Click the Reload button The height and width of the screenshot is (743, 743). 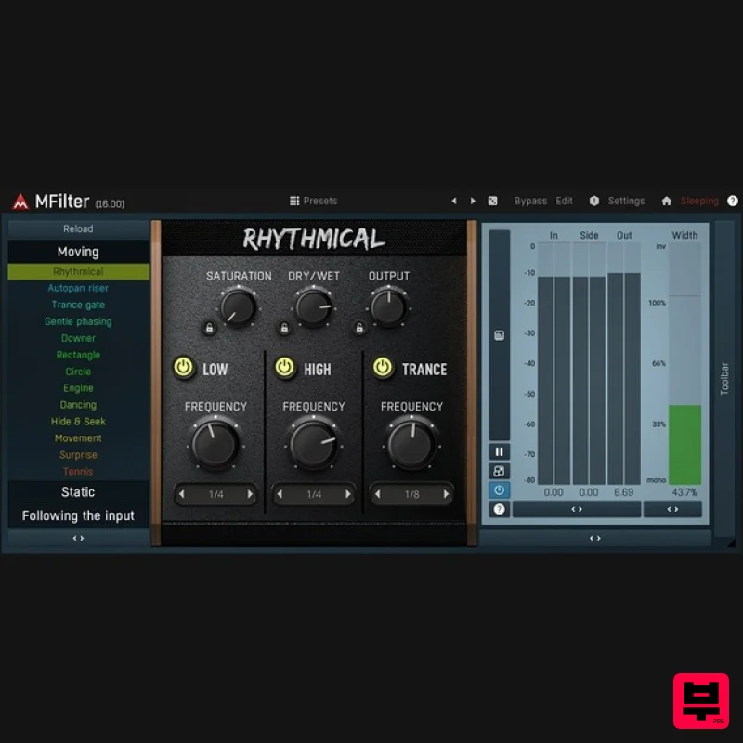(x=78, y=228)
